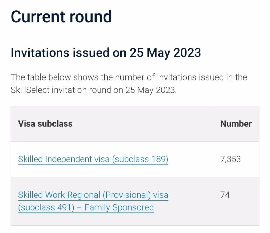This screenshot has height=233, width=270.
Task: Select the 7,353 invitations value
Action: [230, 159]
